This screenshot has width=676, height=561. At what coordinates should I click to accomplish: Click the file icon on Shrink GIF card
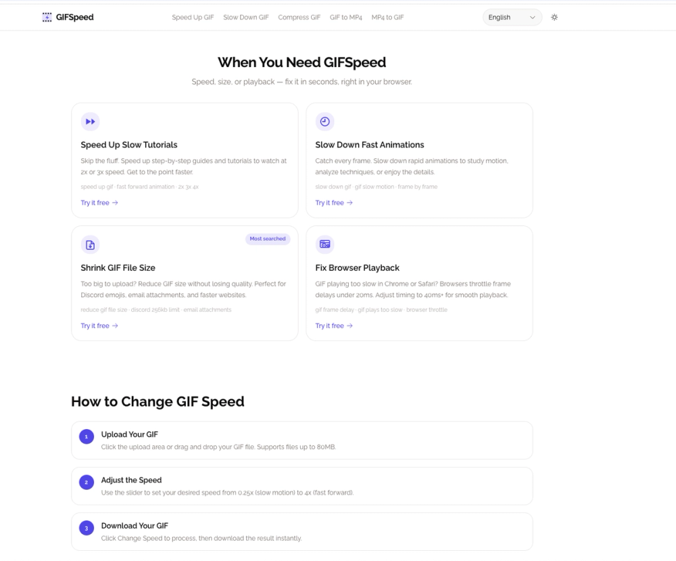[x=90, y=244]
